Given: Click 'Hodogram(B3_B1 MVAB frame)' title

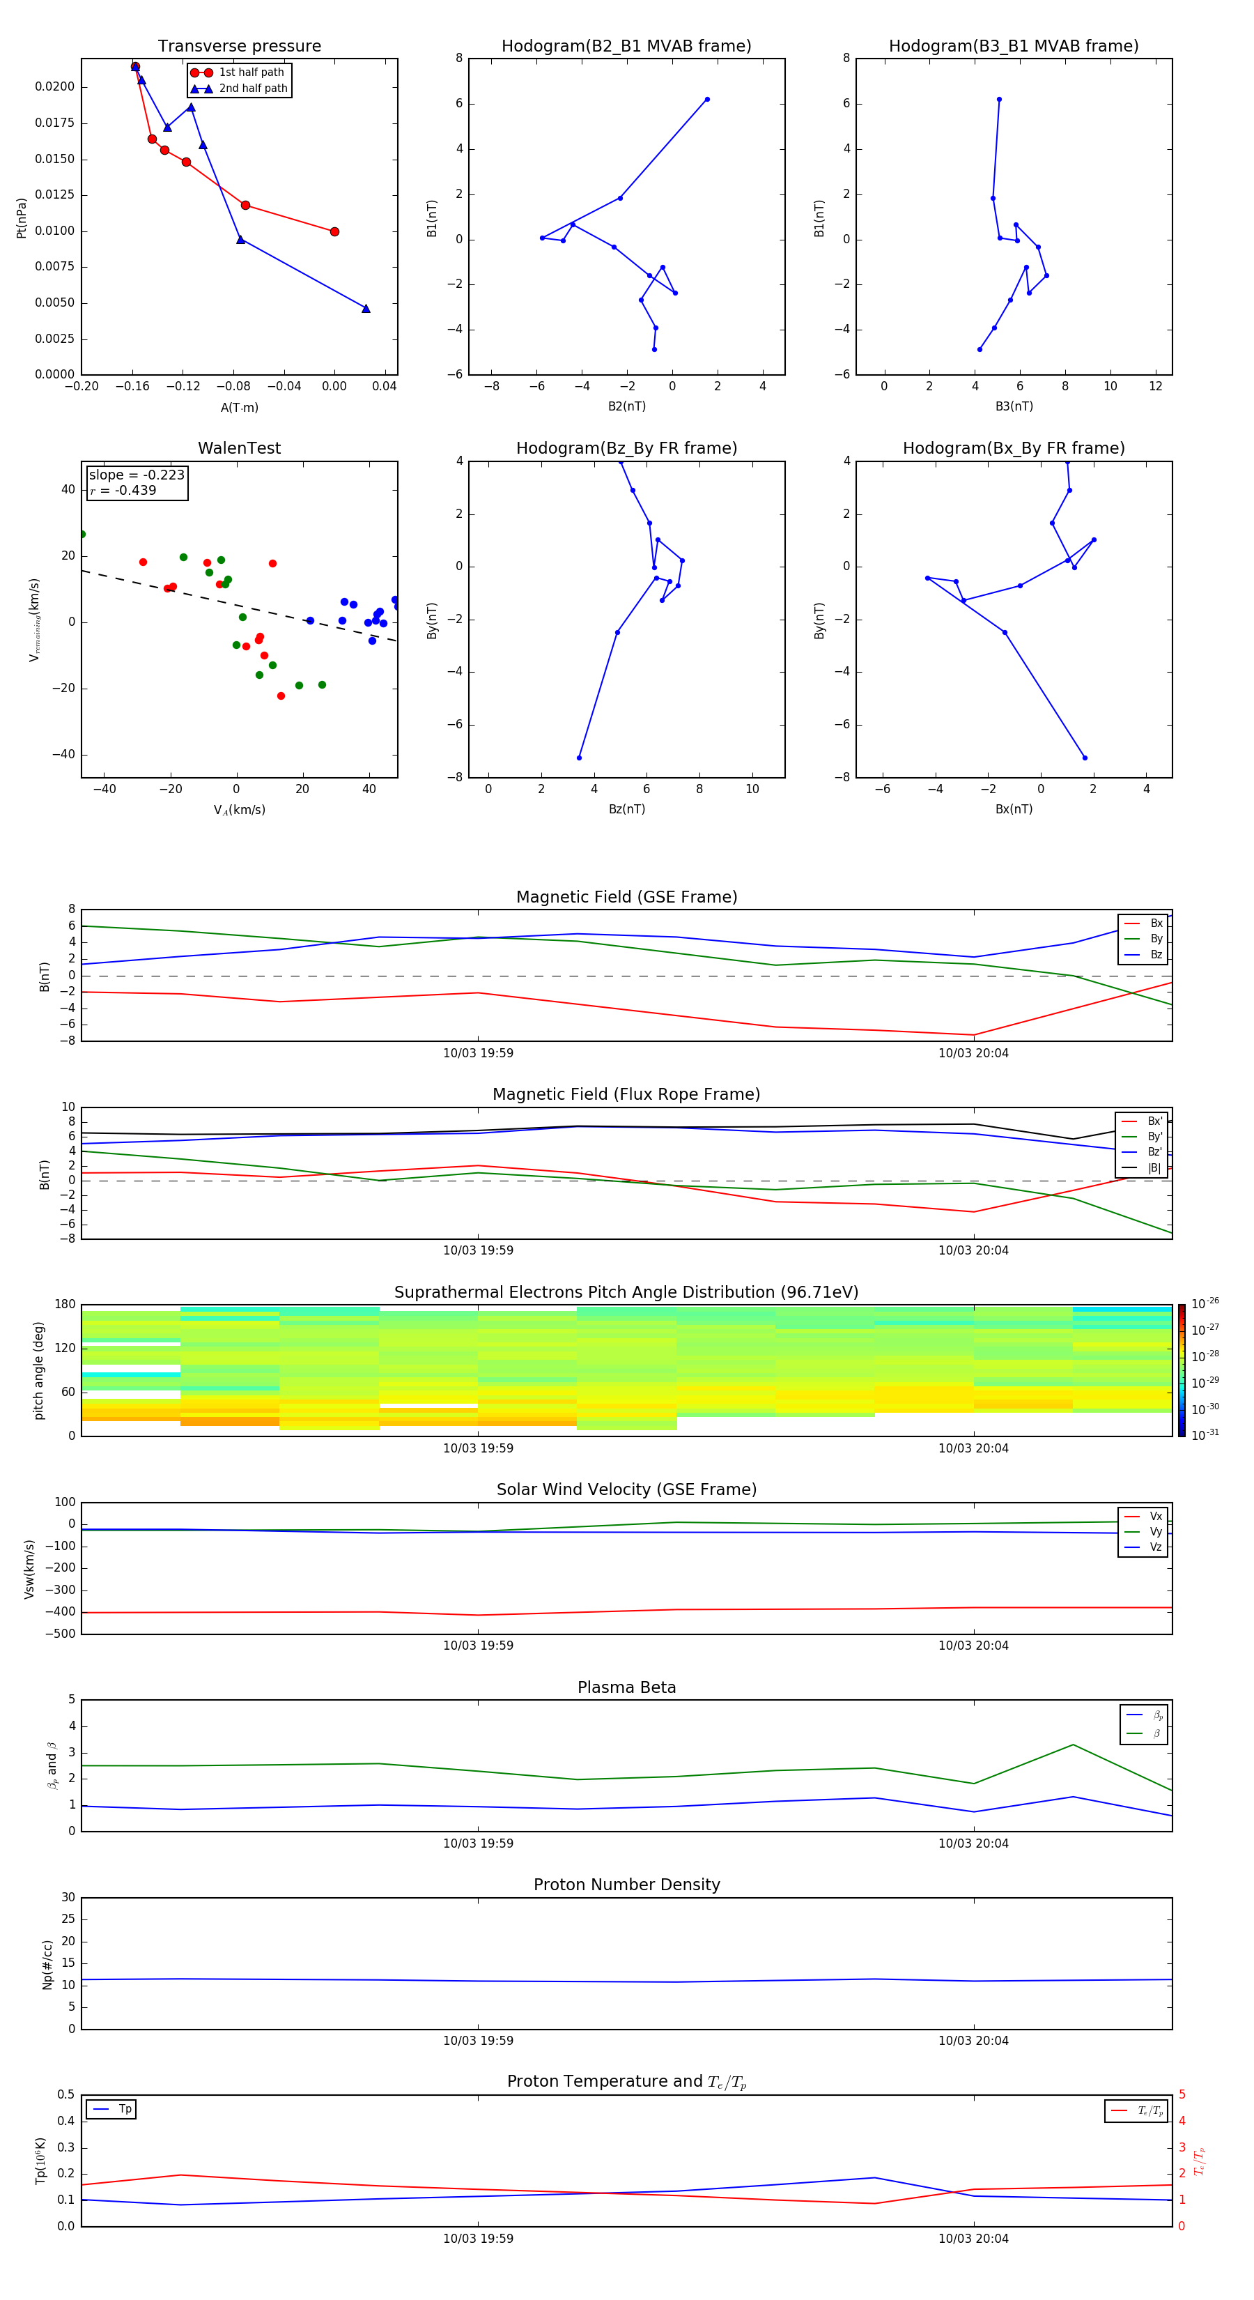Looking at the screenshot, I should [x=1014, y=47].
